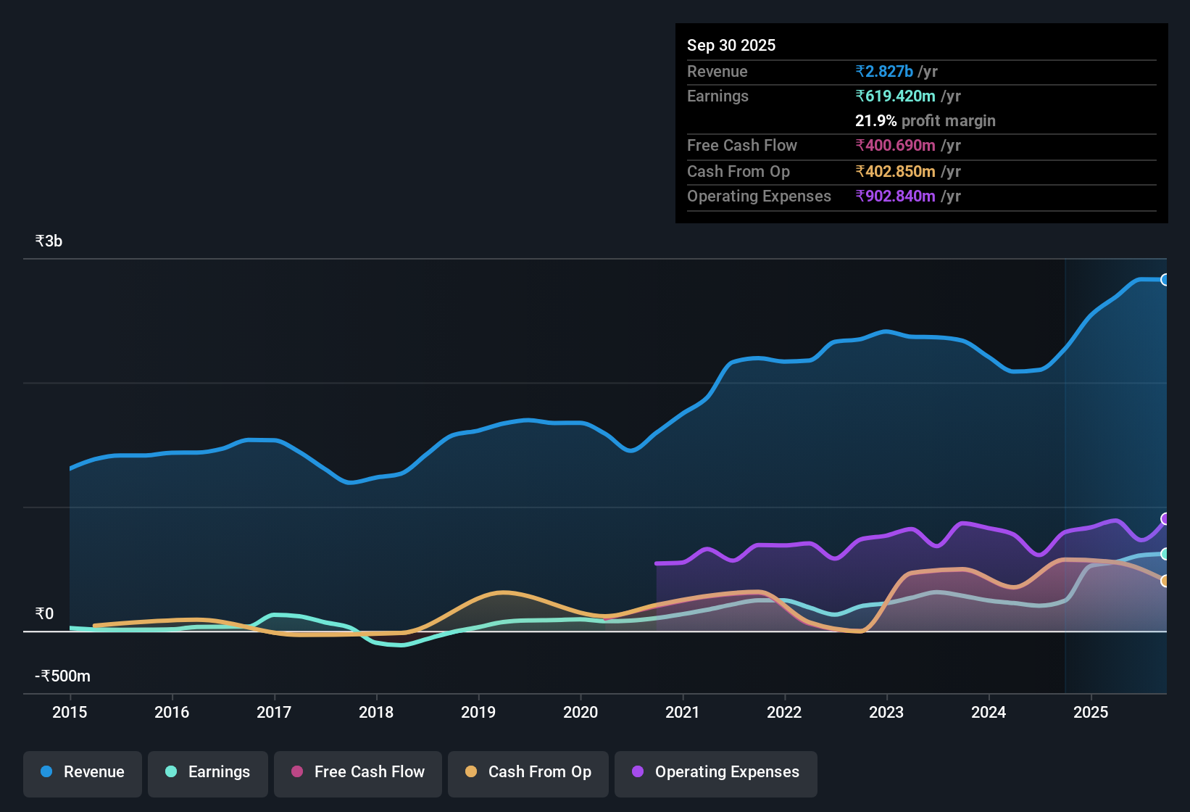
Task: Click the 2025 timeline label
Action: coord(1091,713)
